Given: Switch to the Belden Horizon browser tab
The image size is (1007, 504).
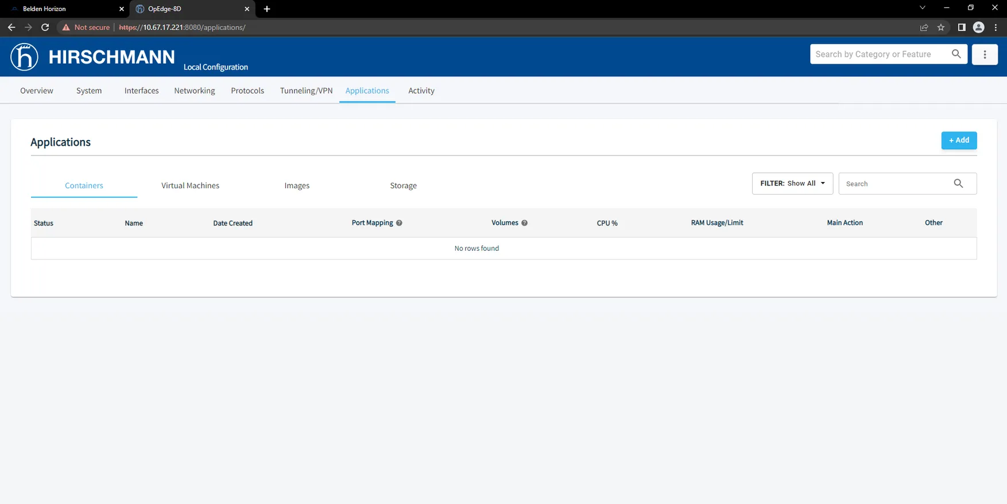Looking at the screenshot, I should click(66, 9).
